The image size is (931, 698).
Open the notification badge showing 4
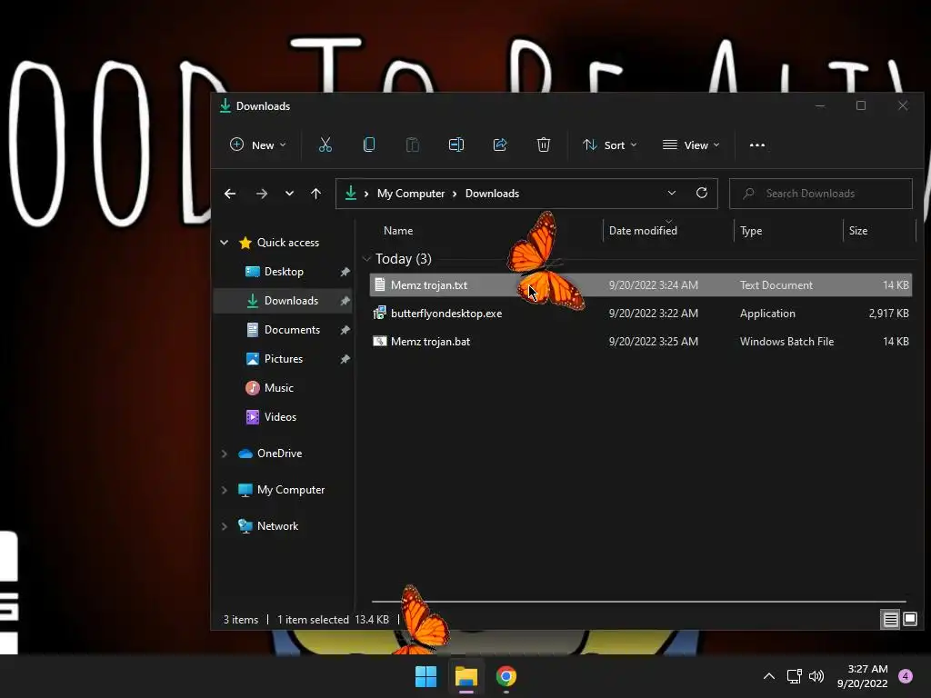point(906,676)
